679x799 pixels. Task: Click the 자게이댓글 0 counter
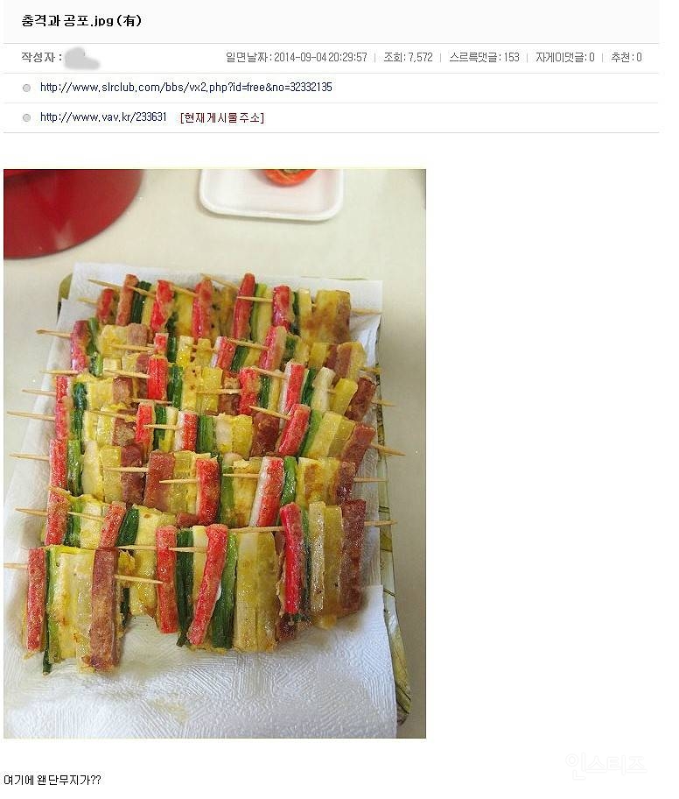[x=565, y=57]
